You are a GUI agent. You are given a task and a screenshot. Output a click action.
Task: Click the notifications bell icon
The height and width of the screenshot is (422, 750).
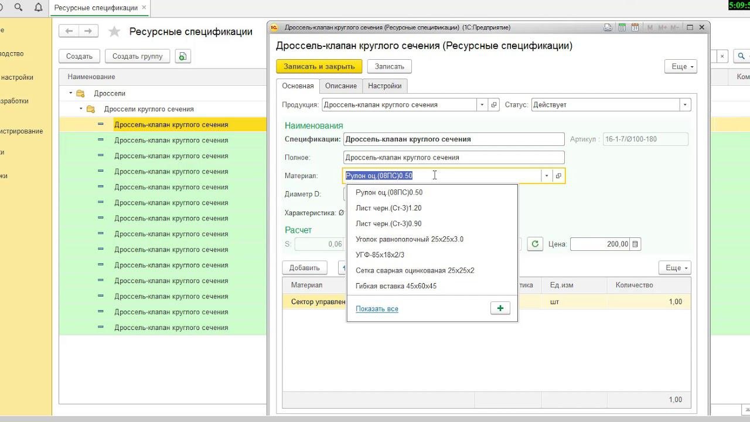(38, 8)
